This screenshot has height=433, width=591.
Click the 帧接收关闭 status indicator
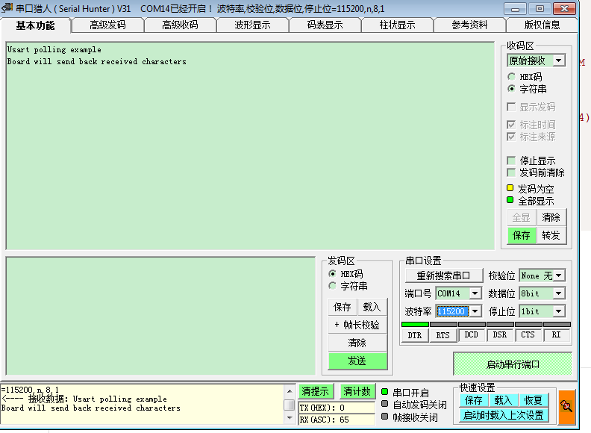click(384, 417)
